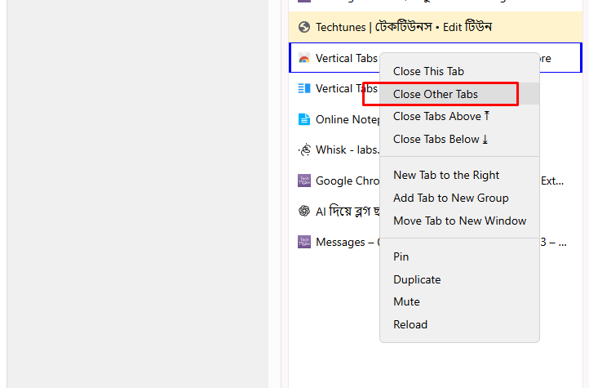Click the blue Vertical Tabs extension icon

point(304,88)
